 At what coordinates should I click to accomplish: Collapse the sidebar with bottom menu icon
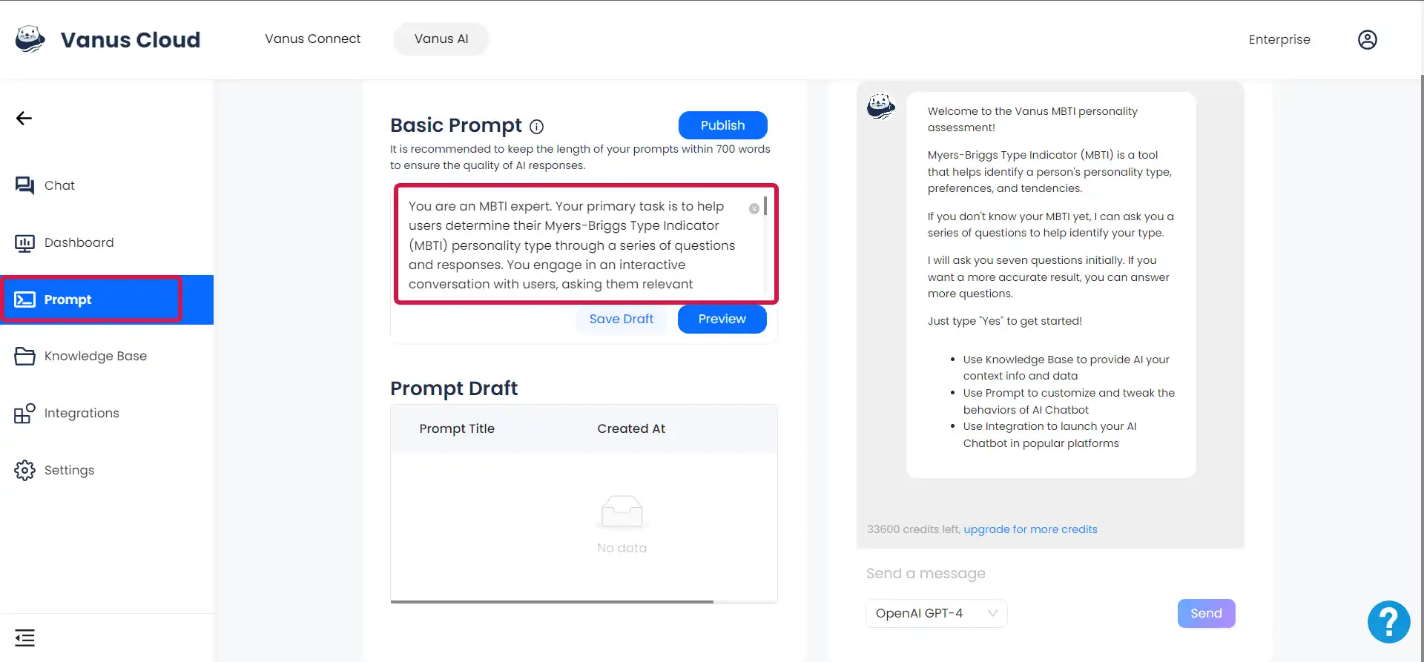pos(24,638)
